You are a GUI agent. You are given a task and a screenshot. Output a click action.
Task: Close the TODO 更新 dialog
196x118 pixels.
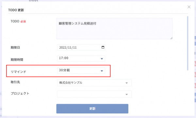point(189,7)
